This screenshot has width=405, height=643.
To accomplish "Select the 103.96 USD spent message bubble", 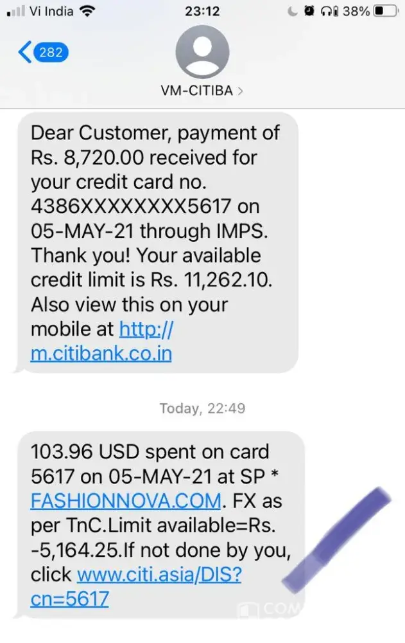I will [x=161, y=525].
